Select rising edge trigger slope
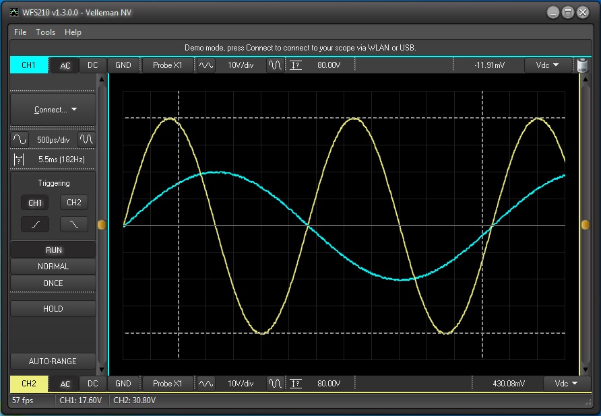Viewport: 601px width, 416px height. pyautogui.click(x=34, y=224)
